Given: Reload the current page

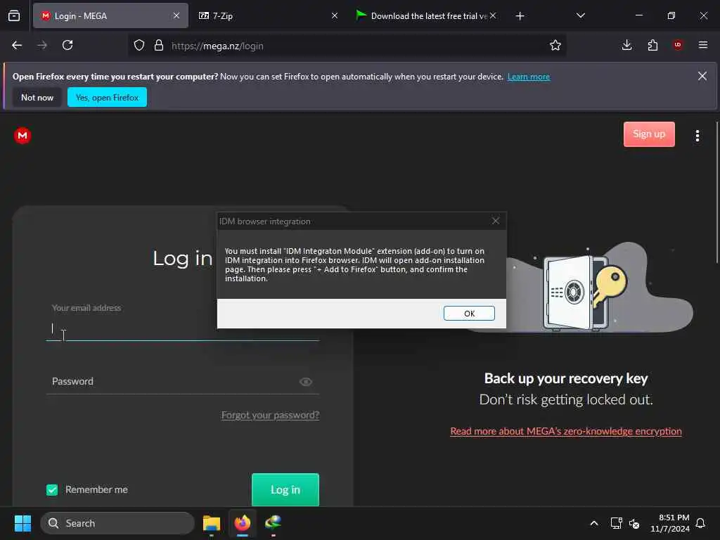Looking at the screenshot, I should click(x=67, y=46).
